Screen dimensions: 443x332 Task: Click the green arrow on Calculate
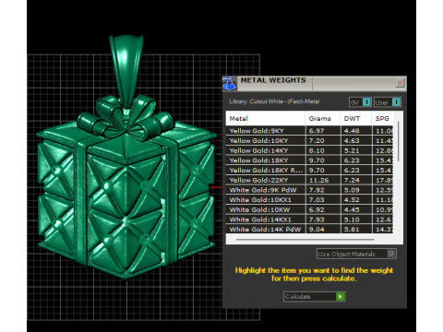click(x=341, y=296)
